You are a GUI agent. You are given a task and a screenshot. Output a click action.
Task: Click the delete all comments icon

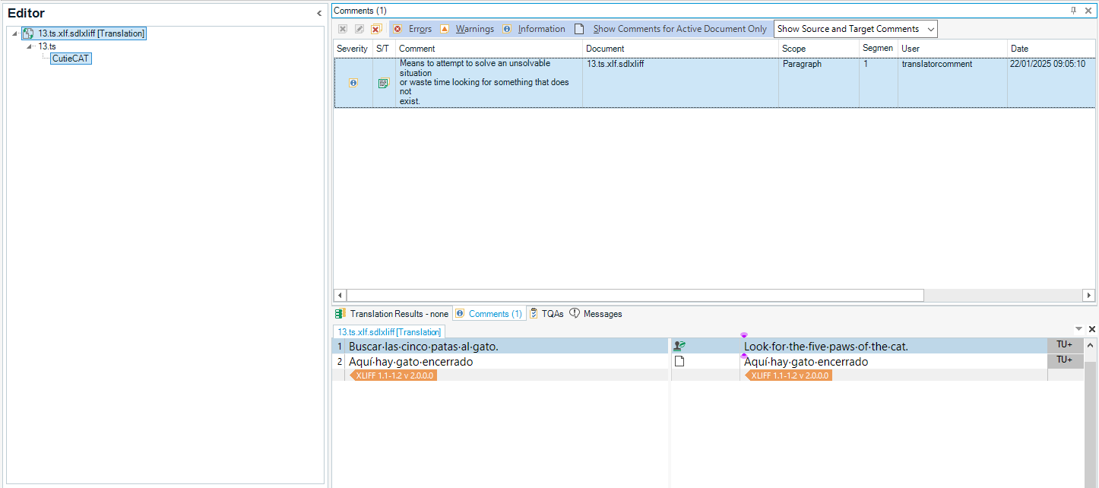[375, 29]
